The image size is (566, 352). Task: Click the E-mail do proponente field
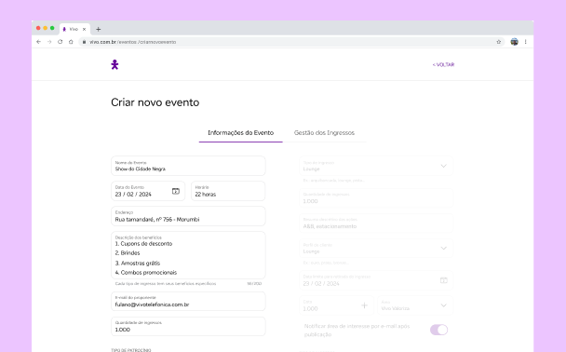pyautogui.click(x=188, y=302)
